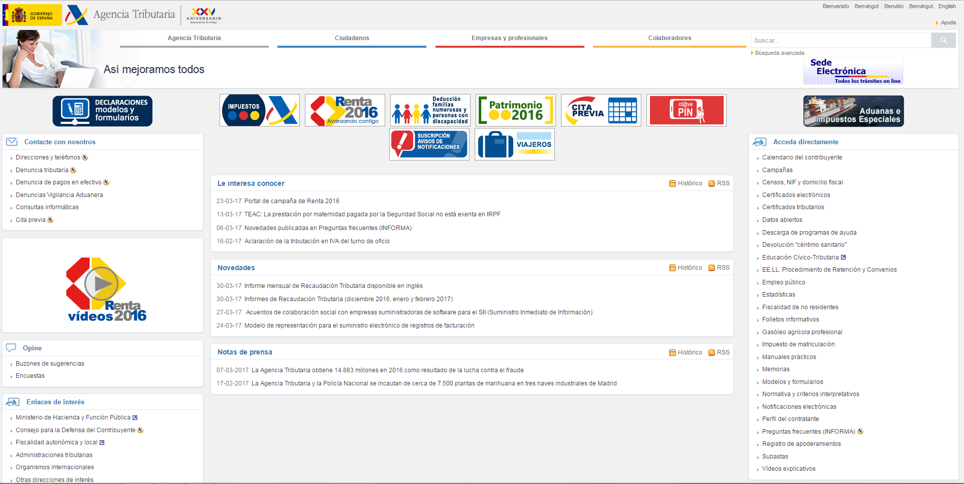Select the Ciudadanos navigation tab

pyautogui.click(x=352, y=39)
